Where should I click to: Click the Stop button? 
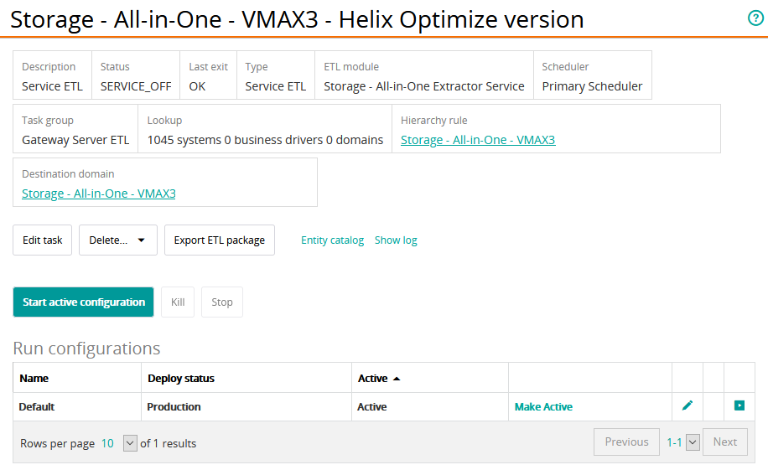[222, 302]
